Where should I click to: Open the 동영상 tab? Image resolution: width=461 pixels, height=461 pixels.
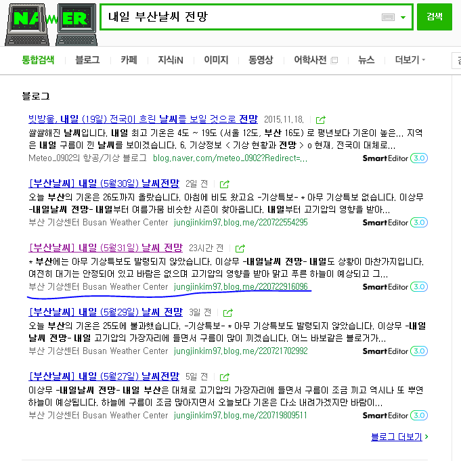pos(261,60)
